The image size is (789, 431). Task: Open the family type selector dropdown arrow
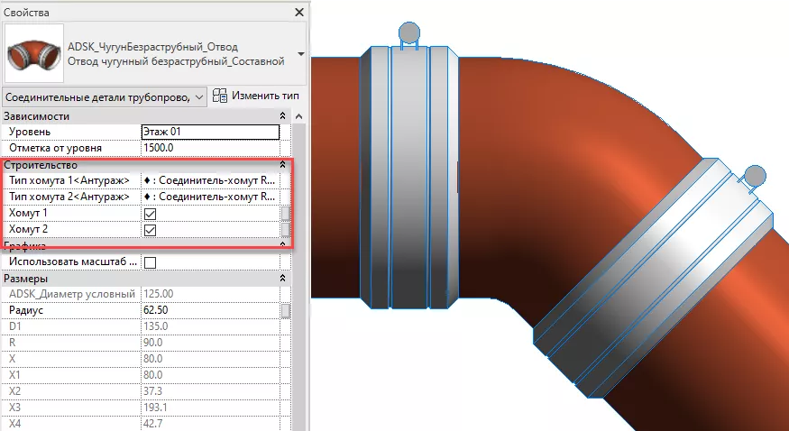(300, 54)
